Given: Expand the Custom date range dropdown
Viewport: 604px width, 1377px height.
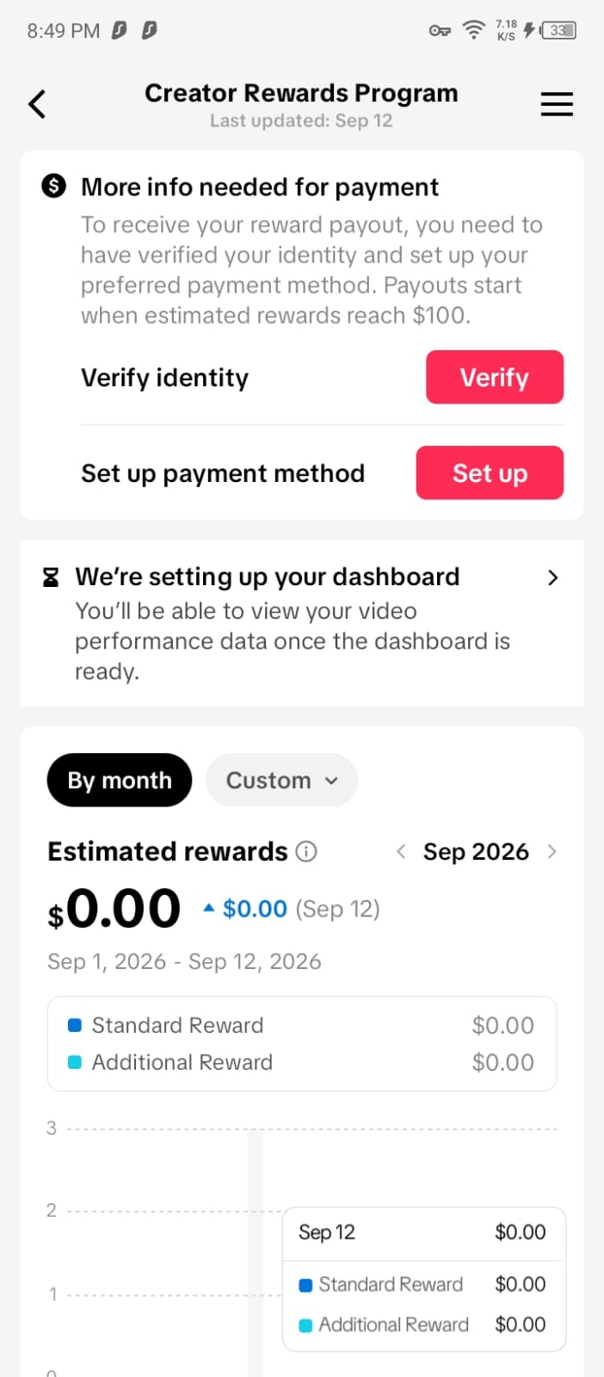Looking at the screenshot, I should [x=281, y=780].
